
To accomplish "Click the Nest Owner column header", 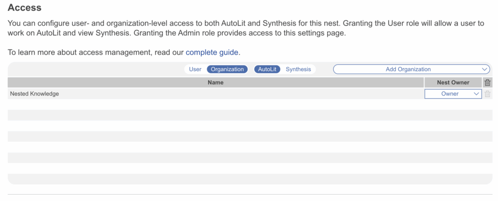I will coord(453,83).
